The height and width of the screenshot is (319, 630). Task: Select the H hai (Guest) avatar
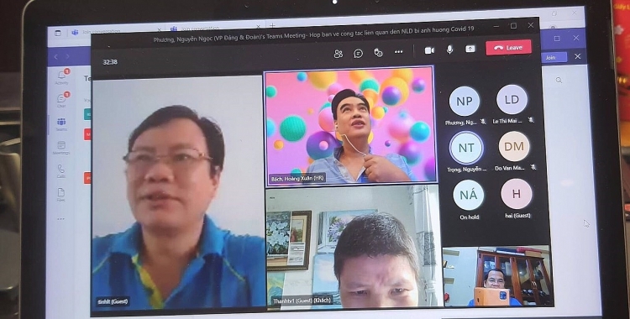[x=517, y=194]
